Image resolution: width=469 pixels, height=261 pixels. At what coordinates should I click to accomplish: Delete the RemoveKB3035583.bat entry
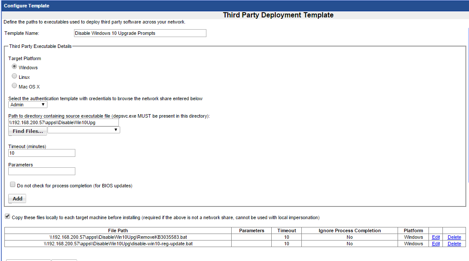454,237
